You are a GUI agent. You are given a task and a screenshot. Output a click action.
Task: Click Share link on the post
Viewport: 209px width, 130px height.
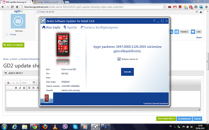(x=199, y=38)
